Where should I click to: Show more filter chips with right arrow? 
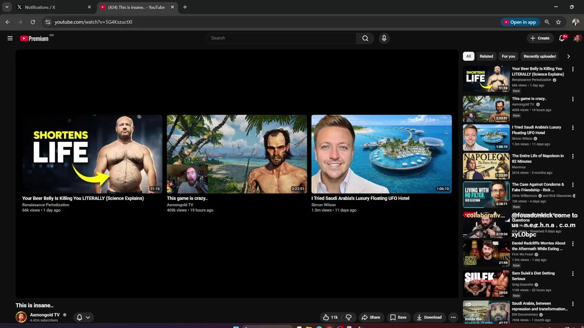(x=568, y=56)
